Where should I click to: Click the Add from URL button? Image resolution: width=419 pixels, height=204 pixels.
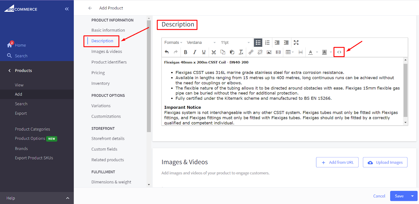[x=337, y=162]
